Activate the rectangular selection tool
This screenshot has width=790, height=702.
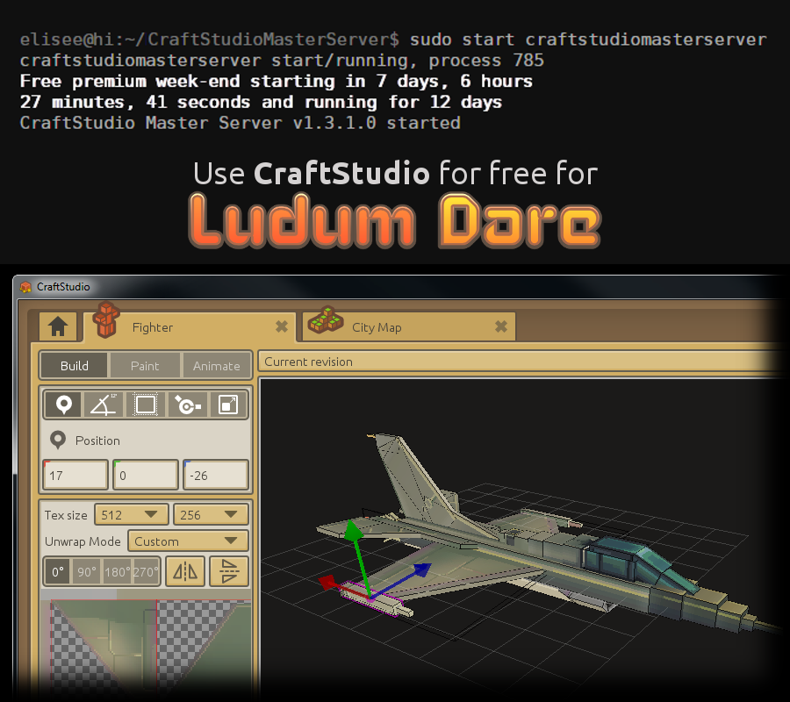[x=145, y=405]
